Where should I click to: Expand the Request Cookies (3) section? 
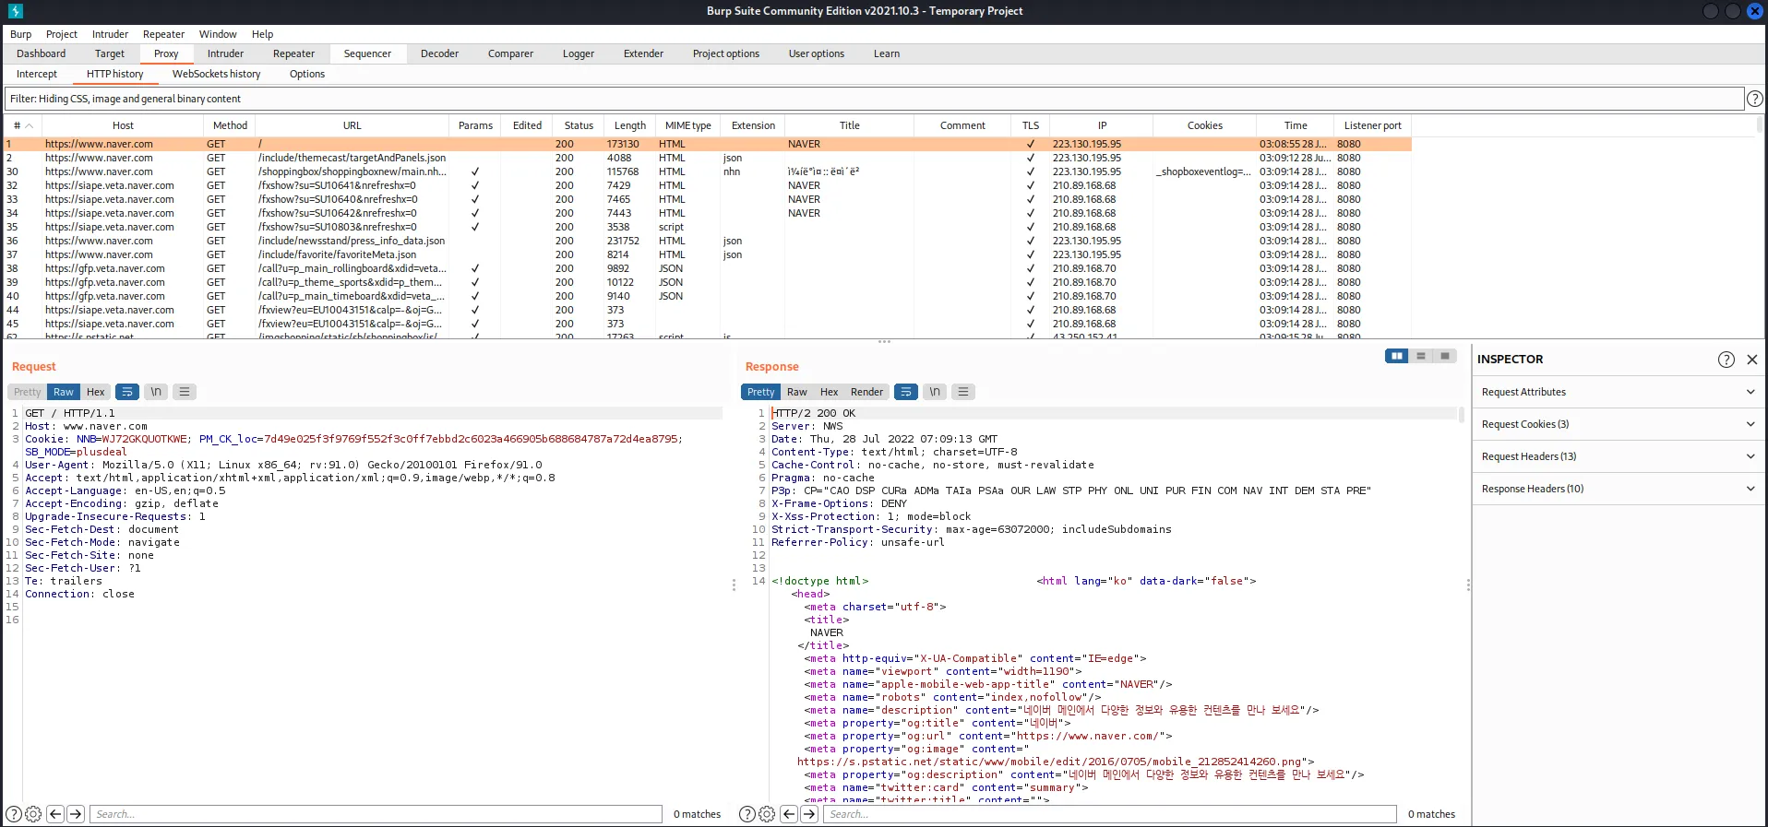[x=1619, y=424]
